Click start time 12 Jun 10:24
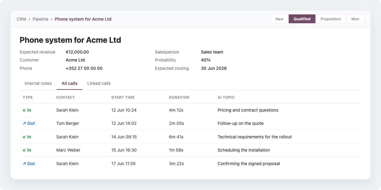 pyautogui.click(x=124, y=110)
